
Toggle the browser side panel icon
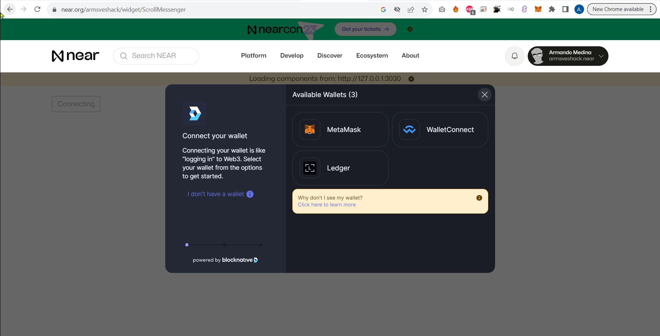pos(566,9)
